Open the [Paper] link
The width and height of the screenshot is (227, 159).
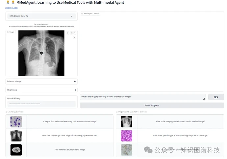coord(8,8)
